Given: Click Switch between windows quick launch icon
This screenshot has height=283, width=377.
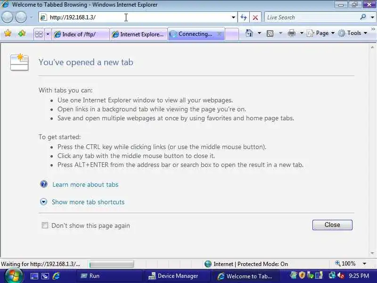Looking at the screenshot, I should [45, 276].
